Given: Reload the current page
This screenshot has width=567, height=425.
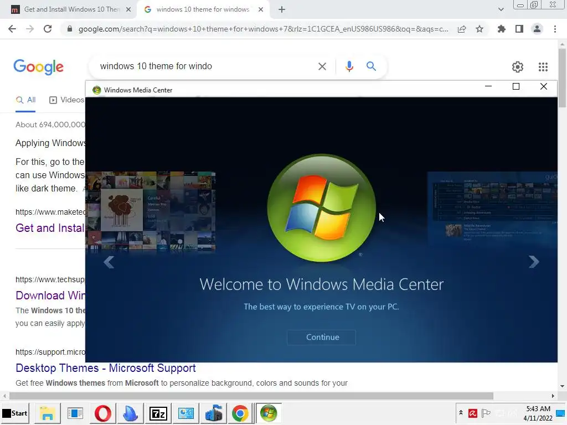Looking at the screenshot, I should [48, 29].
